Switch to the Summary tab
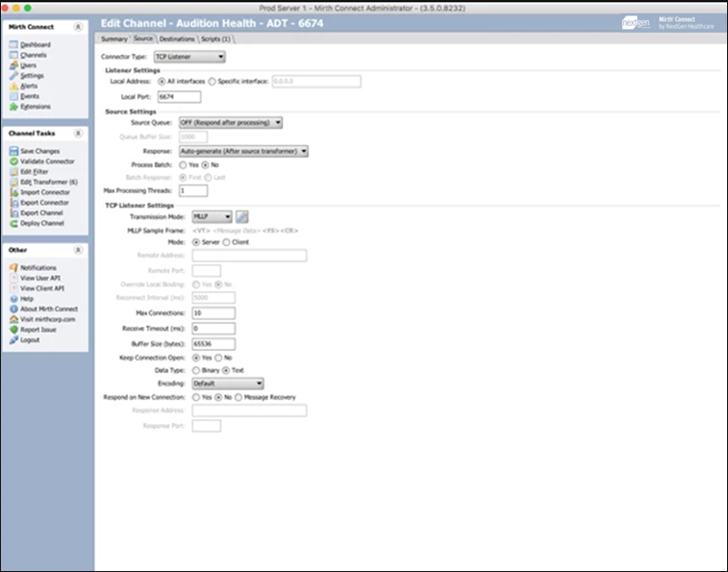 [113, 39]
